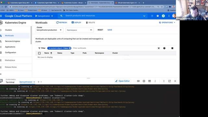Select Workloads in the sidebar
Viewport: 208px width, 117px height.
9,35
